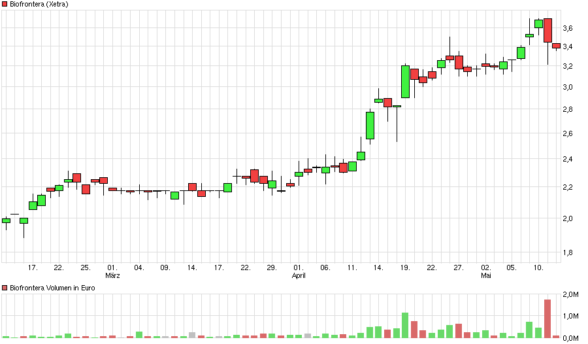Screen dimensions: 588x344
Task: Click the '27.' April date label
Action: click(x=459, y=267)
